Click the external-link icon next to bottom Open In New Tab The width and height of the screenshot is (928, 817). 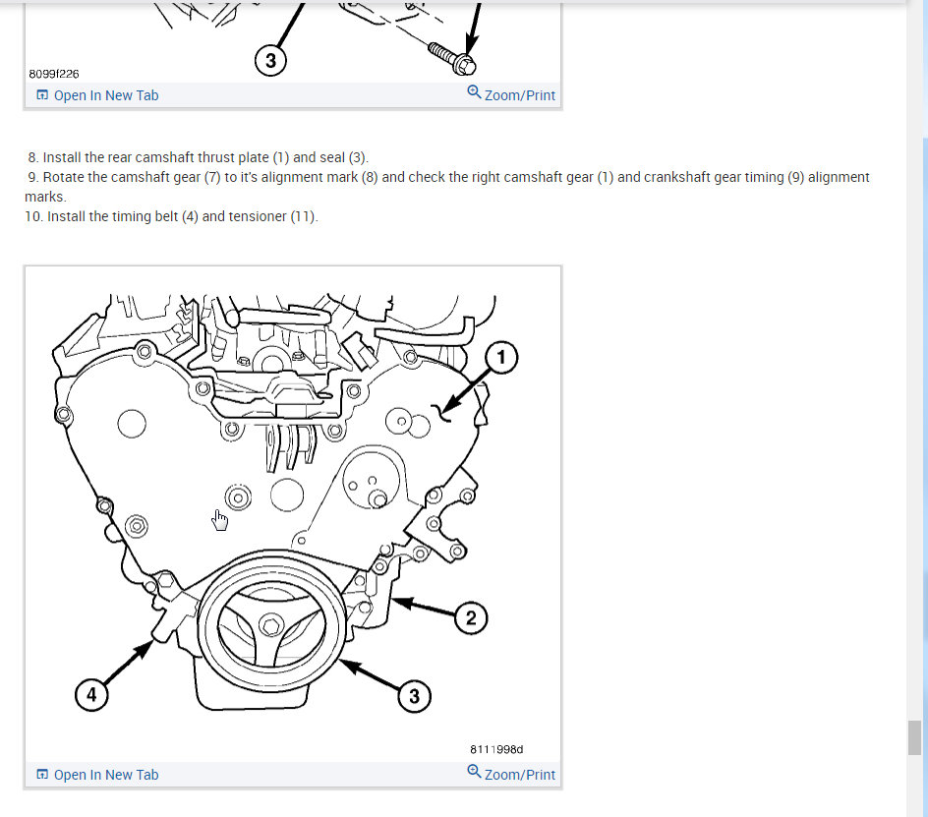(41, 774)
